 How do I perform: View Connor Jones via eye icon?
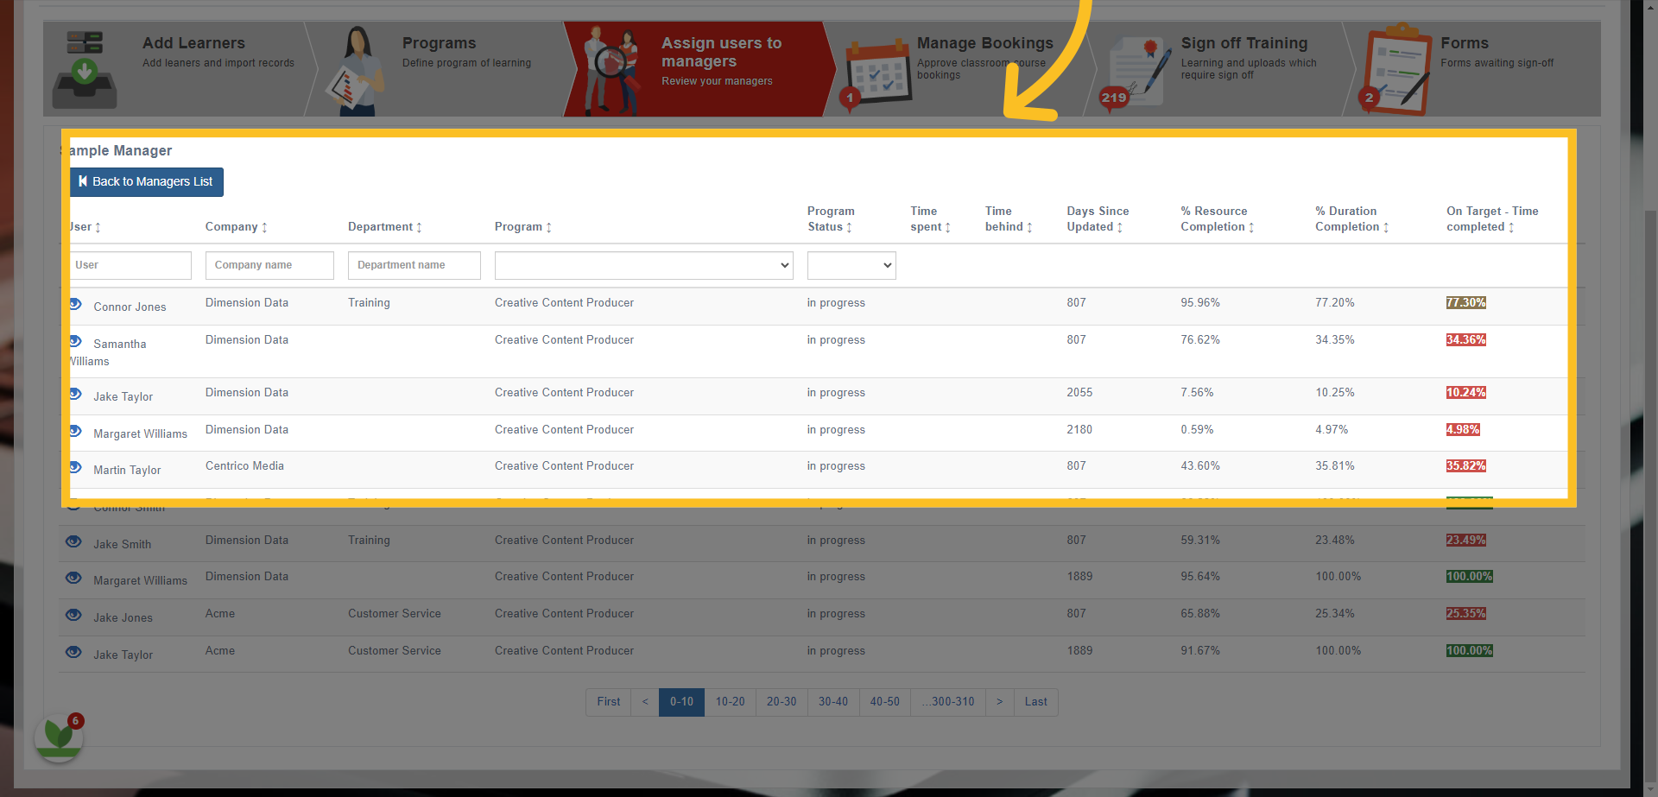(x=75, y=304)
